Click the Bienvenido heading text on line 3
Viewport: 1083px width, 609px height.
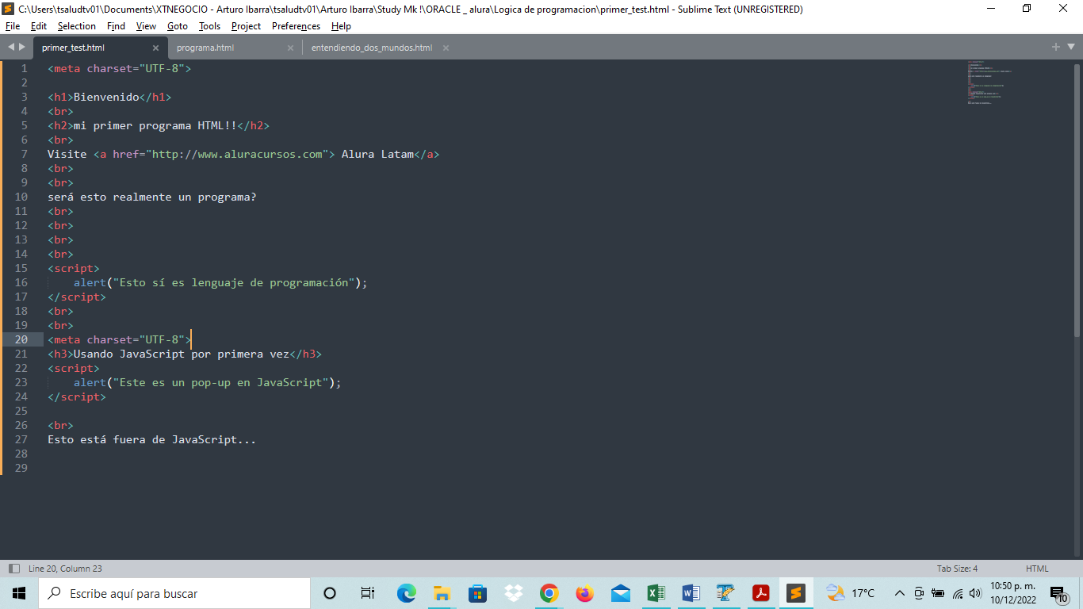[106, 97]
